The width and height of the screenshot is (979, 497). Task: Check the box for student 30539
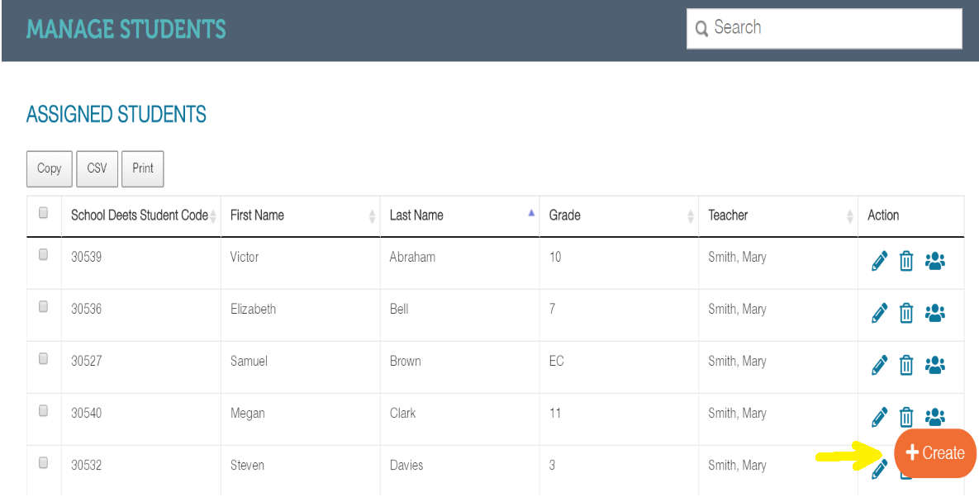44,255
